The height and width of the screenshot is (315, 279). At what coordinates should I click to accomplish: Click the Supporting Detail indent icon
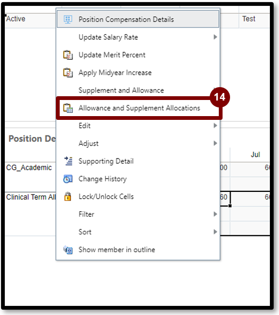pos(68,161)
